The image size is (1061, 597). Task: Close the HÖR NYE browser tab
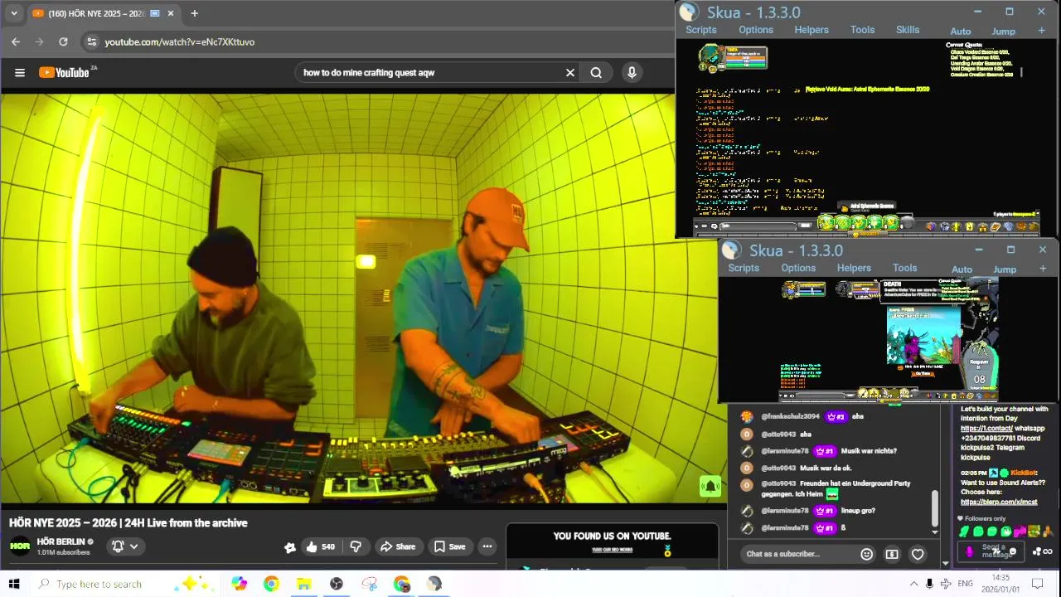171,13
